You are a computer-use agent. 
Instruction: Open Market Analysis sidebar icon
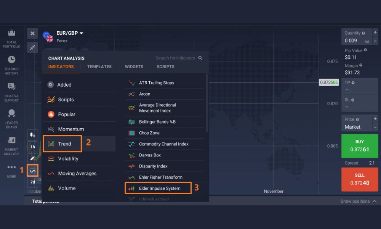[x=11, y=140]
